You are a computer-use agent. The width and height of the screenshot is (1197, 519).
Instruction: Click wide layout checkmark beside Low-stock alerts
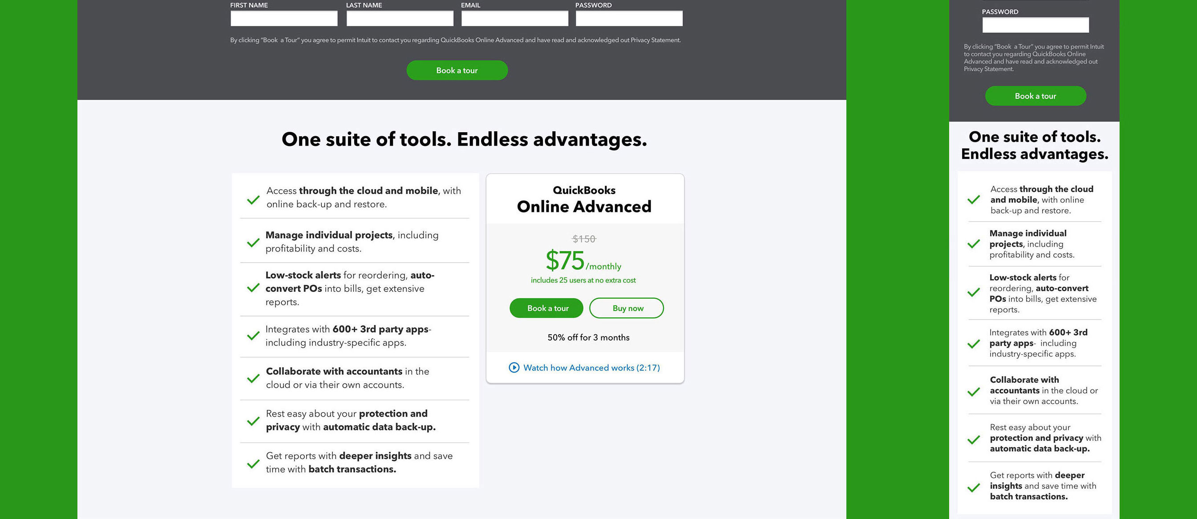[x=253, y=288]
